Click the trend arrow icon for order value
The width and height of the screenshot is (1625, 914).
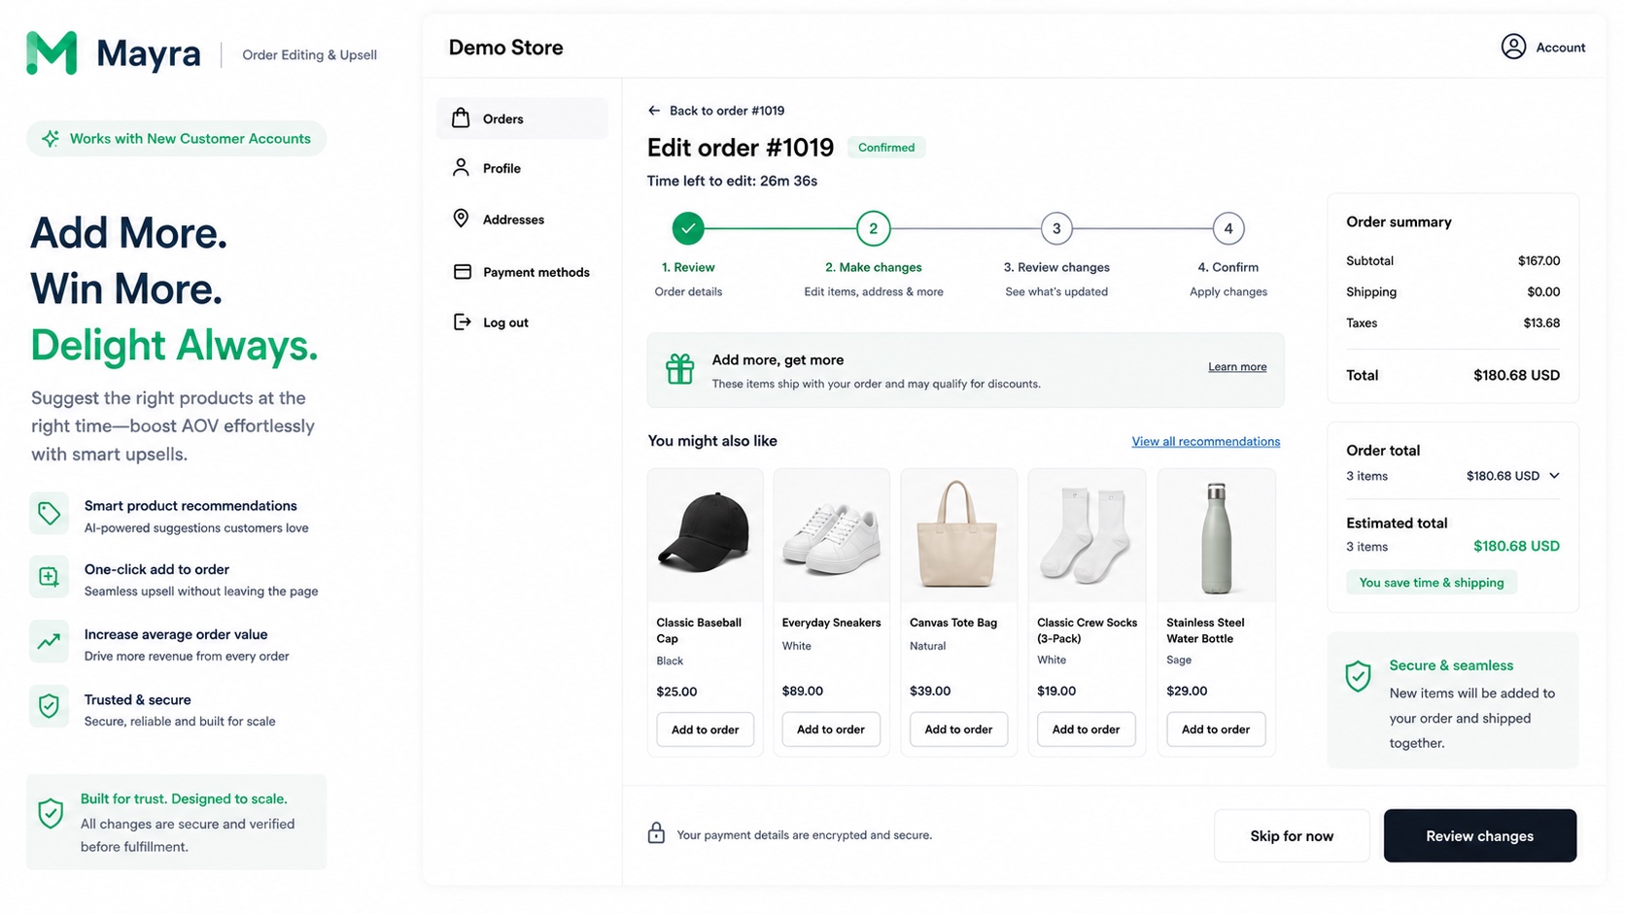tap(49, 641)
